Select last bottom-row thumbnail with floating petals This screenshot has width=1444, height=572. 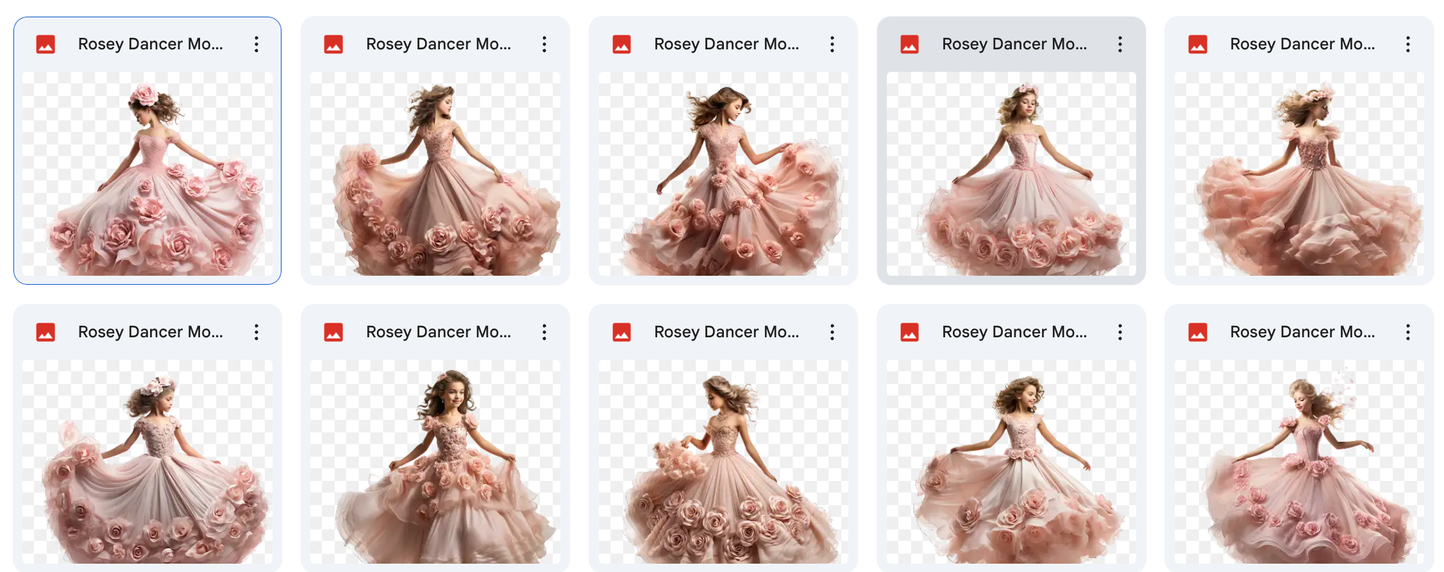[1299, 462]
